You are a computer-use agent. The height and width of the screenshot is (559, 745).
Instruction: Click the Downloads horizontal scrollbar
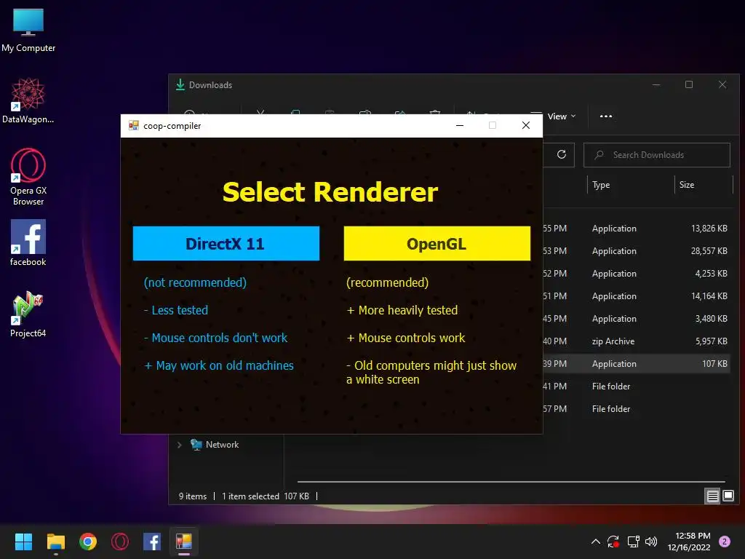click(511, 482)
